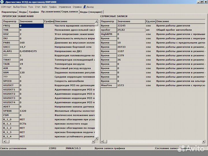
Task: Click the application icon in title bar
Action: tap(2, 2)
